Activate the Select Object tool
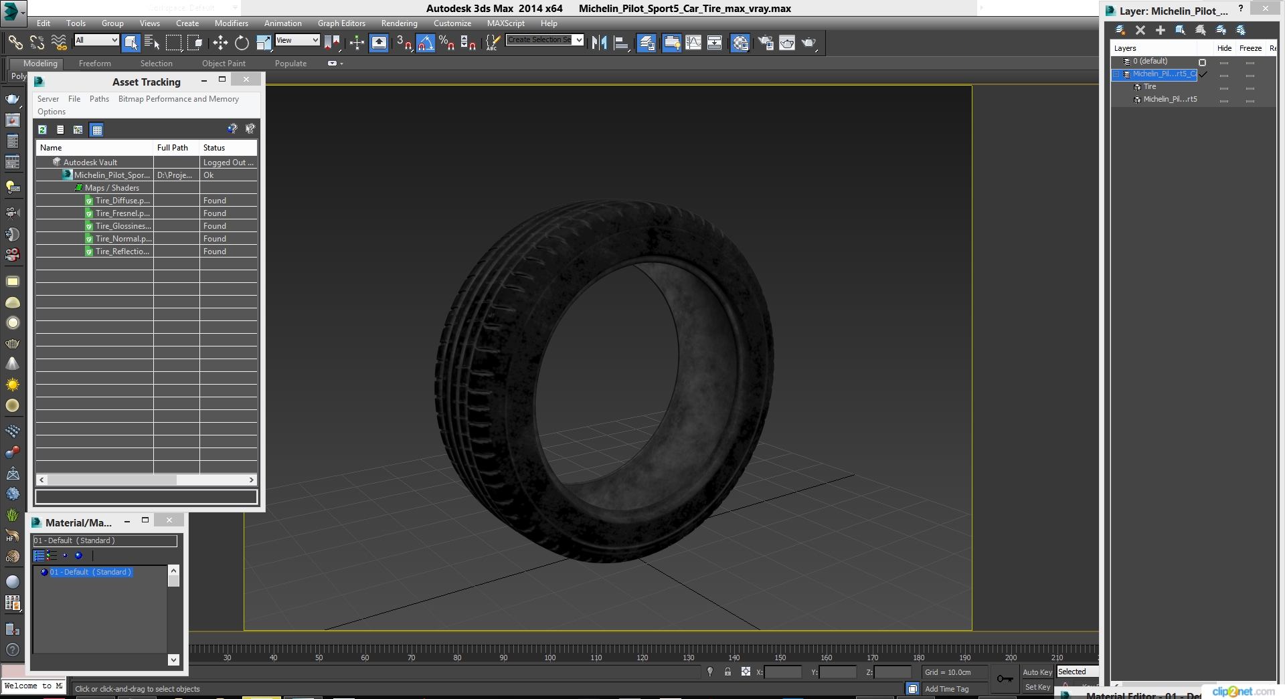 pos(131,43)
